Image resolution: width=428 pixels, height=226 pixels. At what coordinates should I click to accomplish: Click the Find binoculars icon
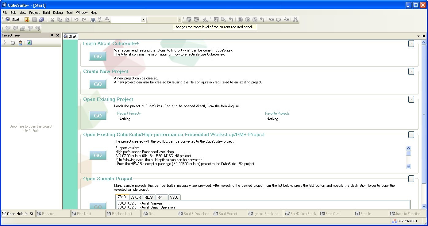pyautogui.click(x=93, y=20)
